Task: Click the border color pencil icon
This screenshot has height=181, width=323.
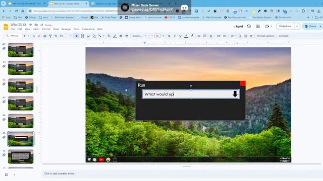Action: (115, 36)
